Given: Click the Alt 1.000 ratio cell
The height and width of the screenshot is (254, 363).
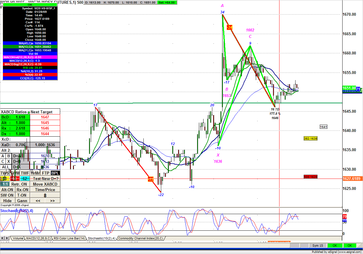Looking at the screenshot, I should click(15, 123).
